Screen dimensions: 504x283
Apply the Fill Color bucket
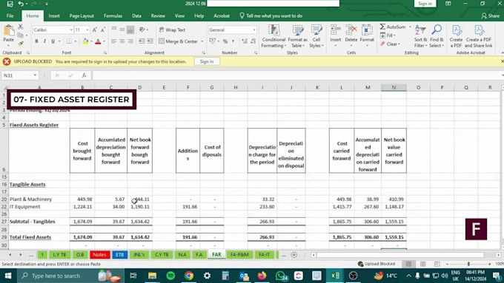pos(85,41)
